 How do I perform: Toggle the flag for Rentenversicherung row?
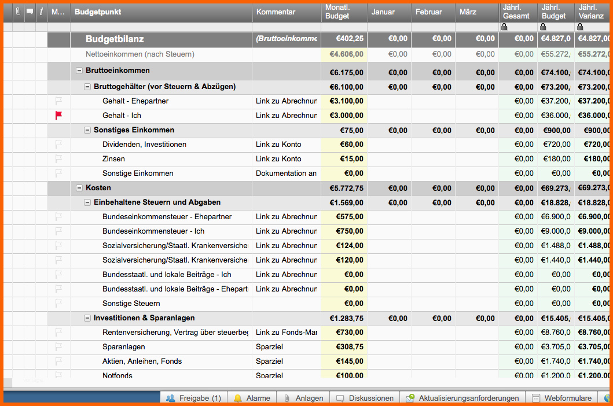pyautogui.click(x=58, y=333)
